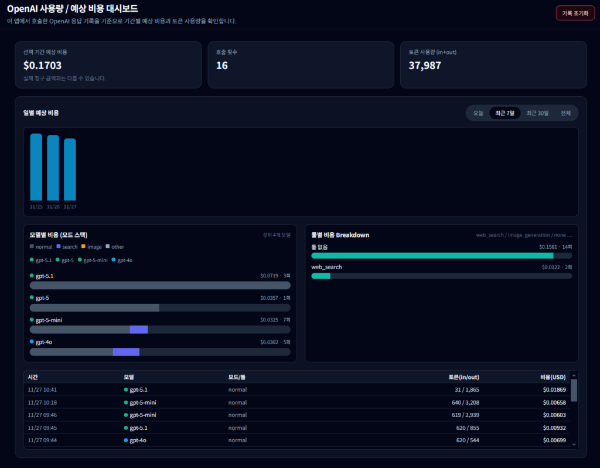
Task: Click the 기록 초기화 reset button
Action: [x=574, y=13]
